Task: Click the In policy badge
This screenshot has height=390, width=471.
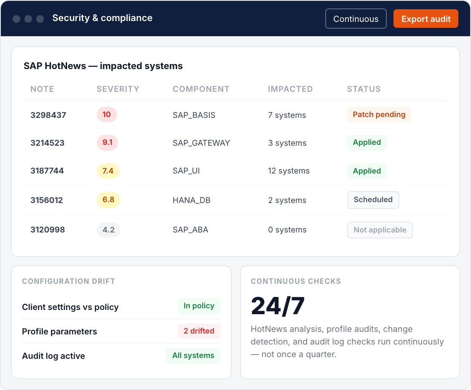Action: [199, 306]
